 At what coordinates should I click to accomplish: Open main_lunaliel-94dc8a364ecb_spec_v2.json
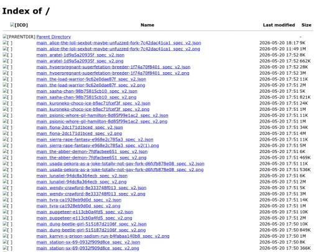(x=82, y=175)
